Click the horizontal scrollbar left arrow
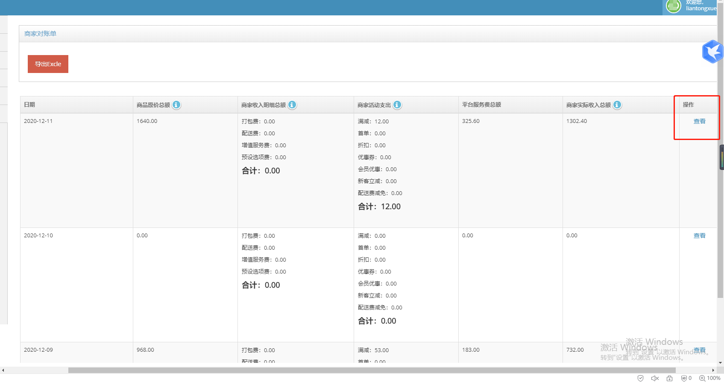This screenshot has width=724, height=382. 3,370
